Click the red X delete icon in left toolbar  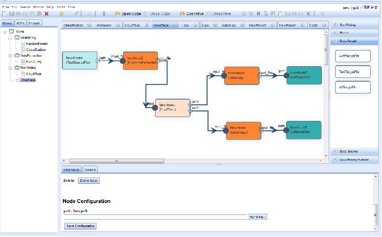[46, 14]
